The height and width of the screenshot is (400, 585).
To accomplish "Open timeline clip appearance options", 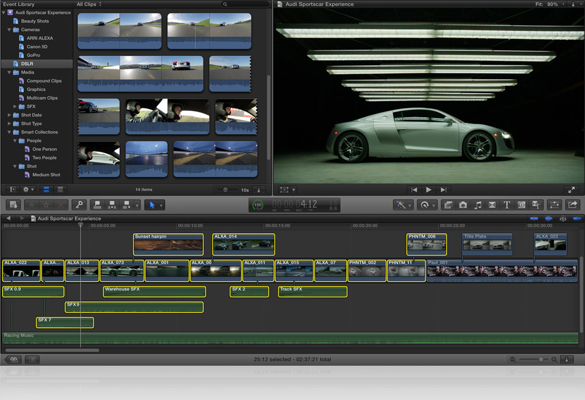I will click(567, 360).
